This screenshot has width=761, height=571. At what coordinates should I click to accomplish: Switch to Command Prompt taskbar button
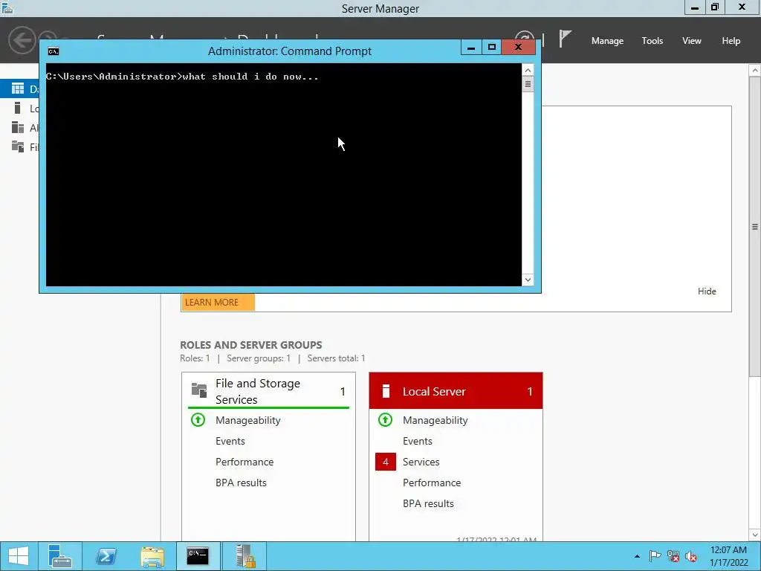198,556
